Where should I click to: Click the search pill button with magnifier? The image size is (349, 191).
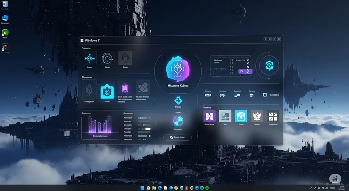click(177, 137)
